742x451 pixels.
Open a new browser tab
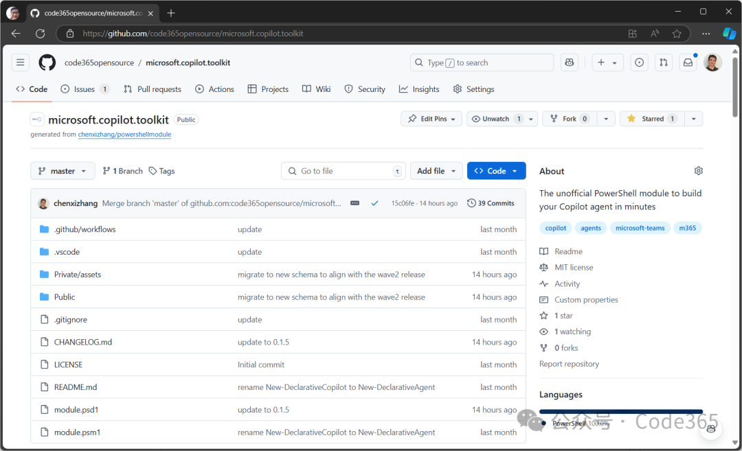(x=171, y=13)
